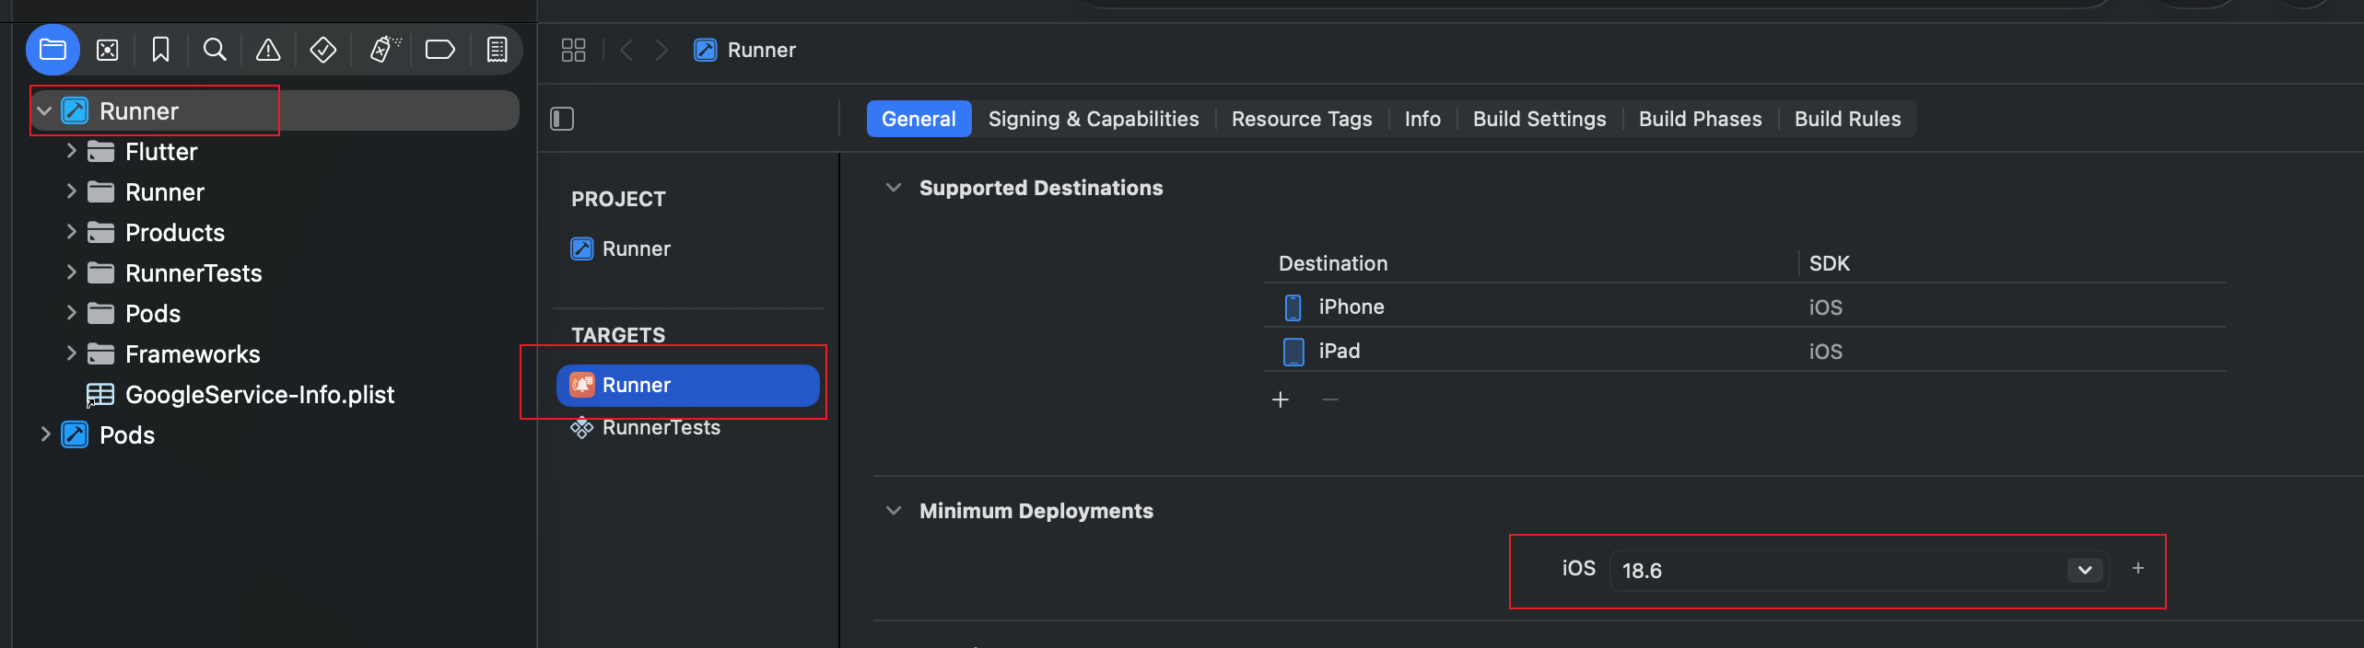Expand the Pods project root
The width and height of the screenshot is (2364, 648).
44,434
